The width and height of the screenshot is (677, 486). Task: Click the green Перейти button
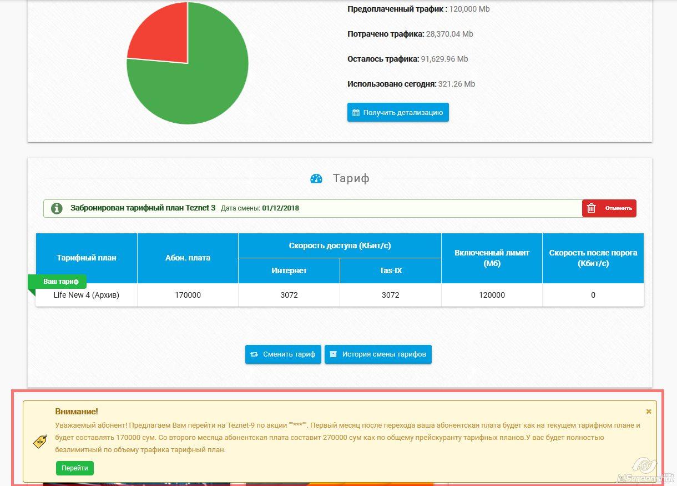coord(75,468)
